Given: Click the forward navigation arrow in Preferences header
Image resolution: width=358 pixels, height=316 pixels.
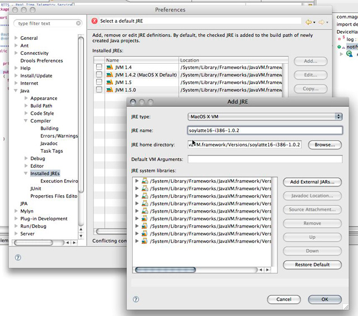Looking at the screenshot, I should [x=322, y=22].
